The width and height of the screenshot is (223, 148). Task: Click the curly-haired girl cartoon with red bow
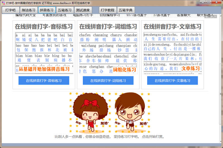(90, 113)
